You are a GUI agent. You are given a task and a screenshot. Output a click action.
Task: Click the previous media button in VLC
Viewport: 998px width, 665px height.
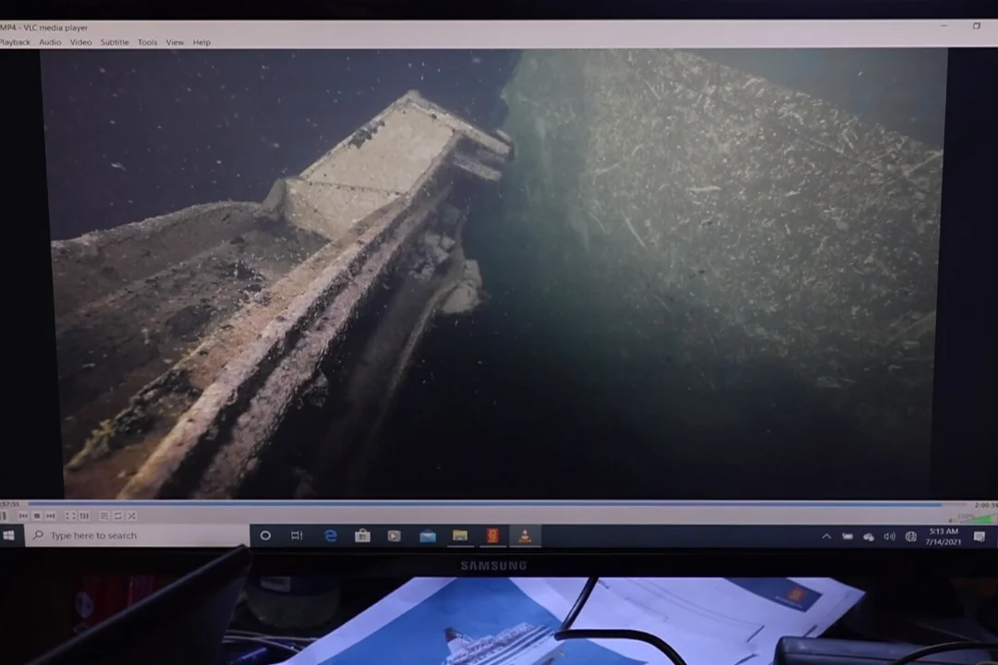click(x=23, y=515)
